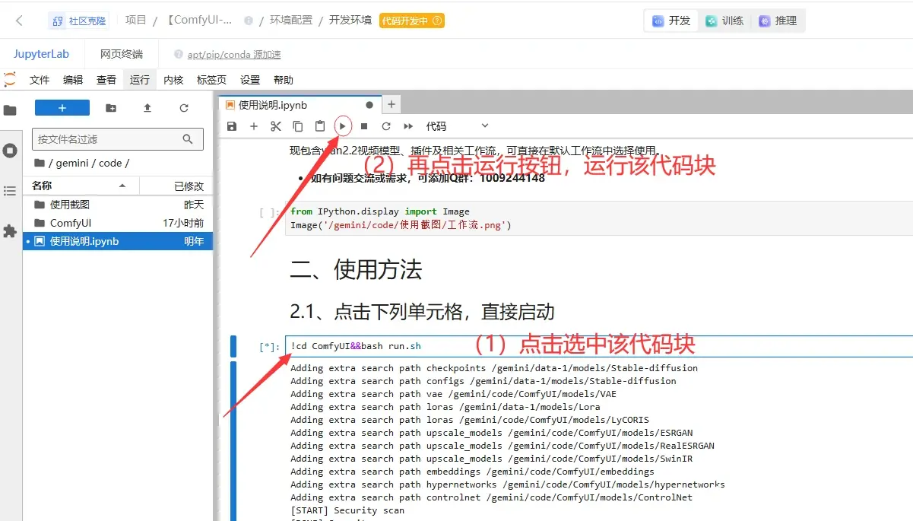Image resolution: width=913 pixels, height=521 pixels.
Task: Click the 昨天 modified time cell
Action: pos(194,205)
